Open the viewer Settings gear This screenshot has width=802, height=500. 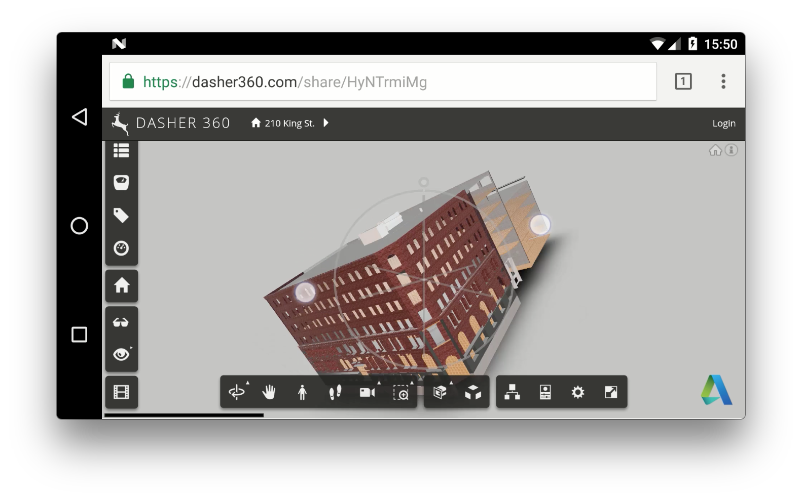pyautogui.click(x=578, y=392)
